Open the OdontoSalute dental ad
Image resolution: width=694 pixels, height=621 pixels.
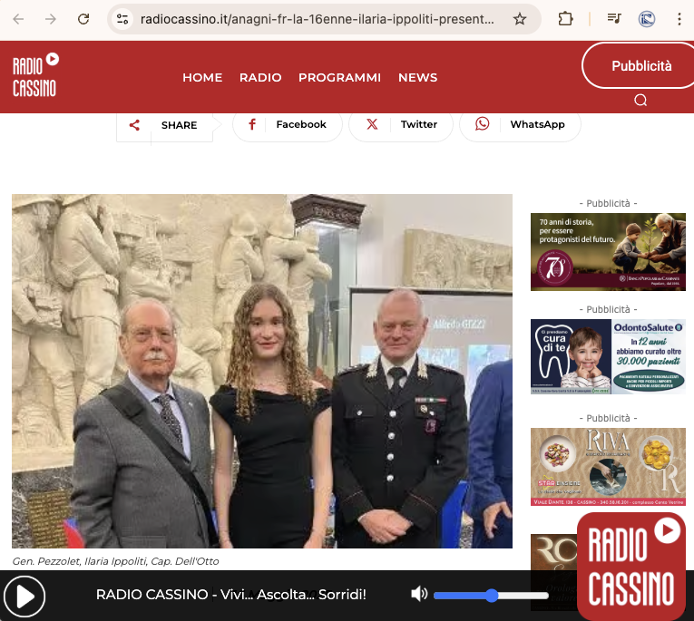click(608, 356)
